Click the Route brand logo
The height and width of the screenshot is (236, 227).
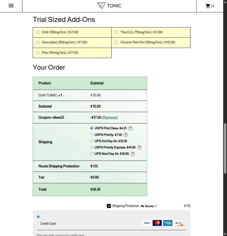(x=147, y=206)
